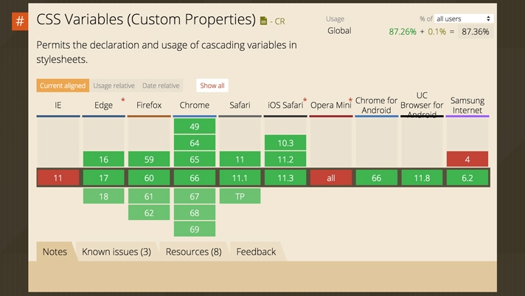Click the Chrome 69 cell
The width and height of the screenshot is (525, 296).
(x=195, y=229)
